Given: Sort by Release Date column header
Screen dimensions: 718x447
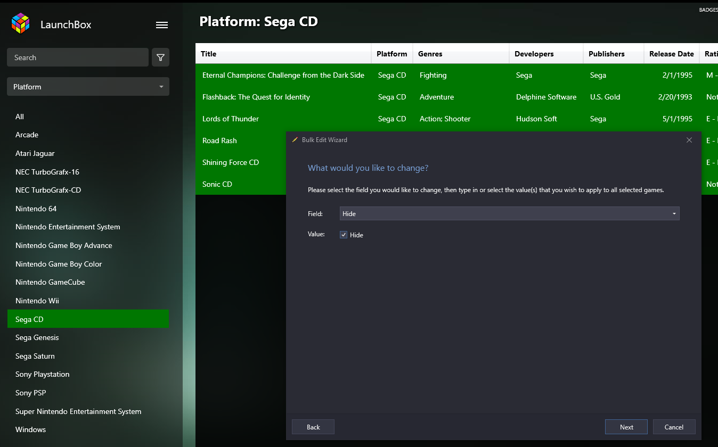Looking at the screenshot, I should pyautogui.click(x=672, y=54).
